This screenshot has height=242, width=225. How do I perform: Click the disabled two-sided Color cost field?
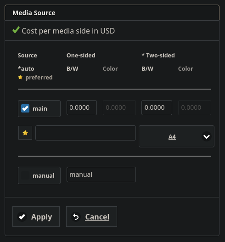195,107
